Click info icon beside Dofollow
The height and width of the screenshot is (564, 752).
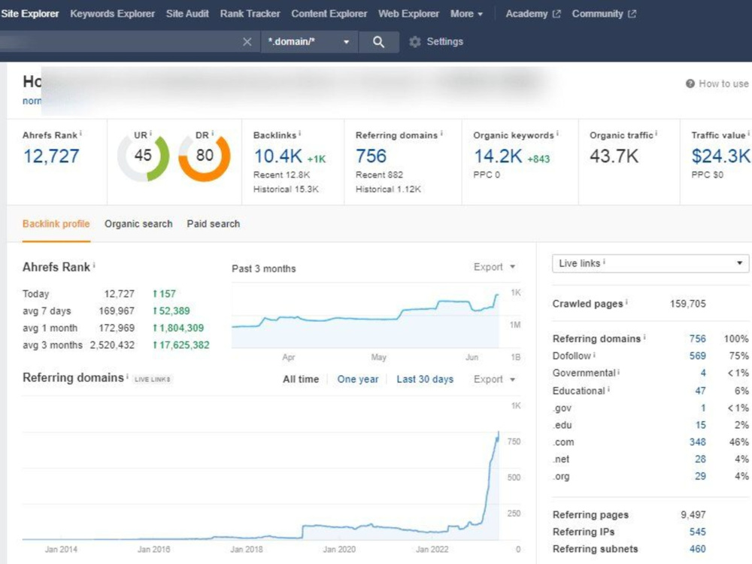pyautogui.click(x=594, y=355)
